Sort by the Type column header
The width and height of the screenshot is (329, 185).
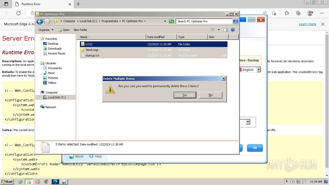click(x=192, y=37)
